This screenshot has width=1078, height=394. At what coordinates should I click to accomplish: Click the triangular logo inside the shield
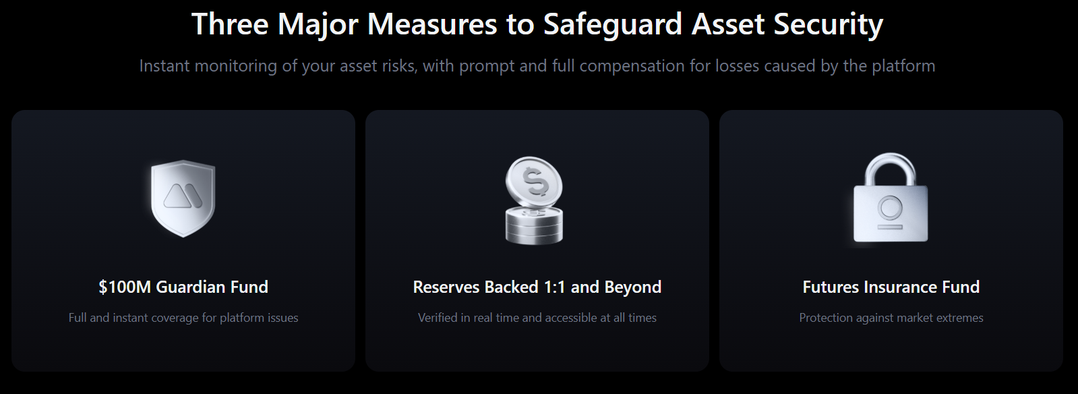click(x=183, y=195)
